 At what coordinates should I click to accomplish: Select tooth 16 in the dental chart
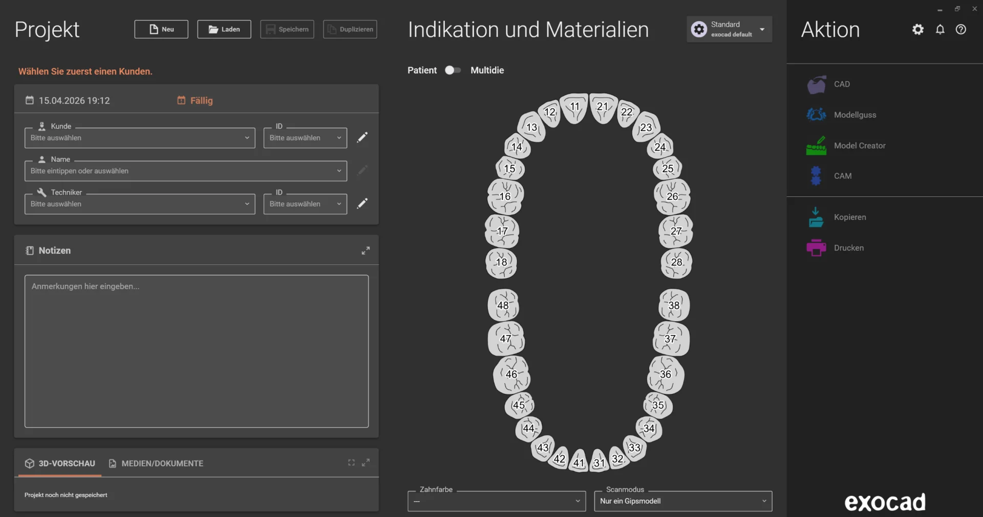(x=505, y=196)
